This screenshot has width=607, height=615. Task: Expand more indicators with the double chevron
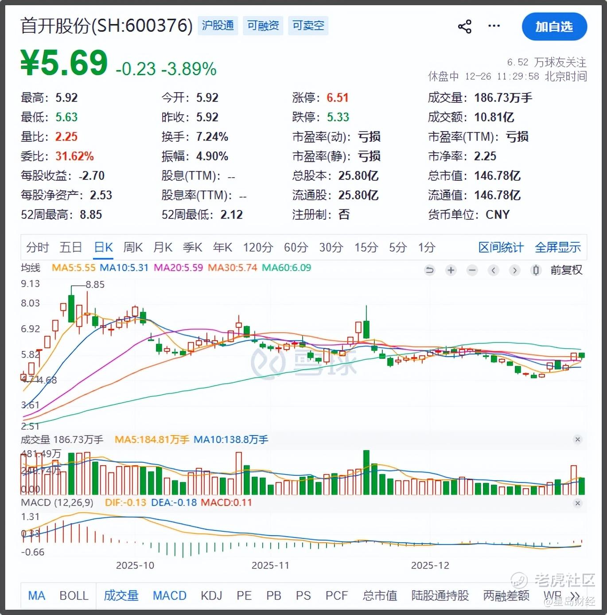[575, 596]
